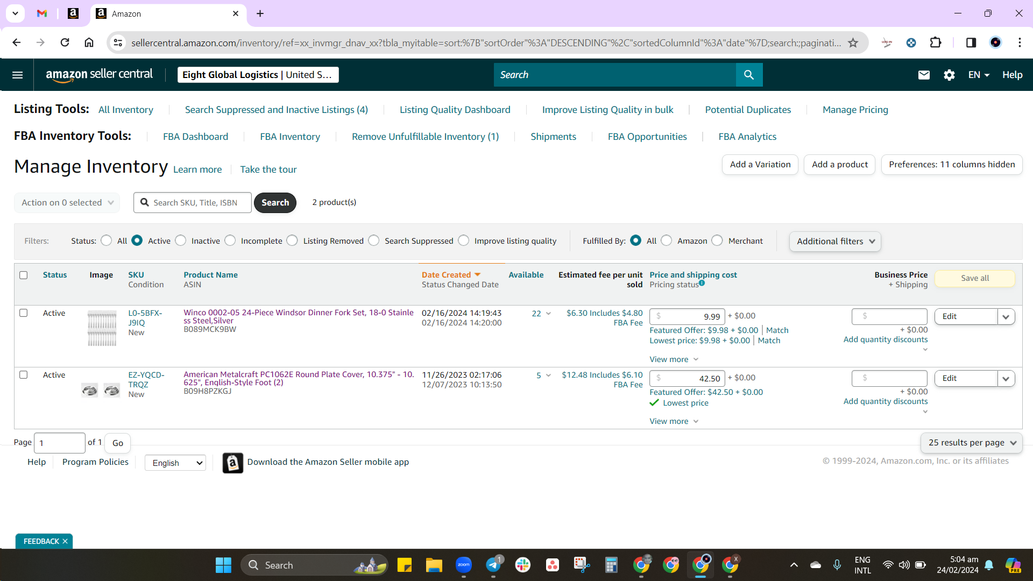Click the black Search inventory button
The height and width of the screenshot is (581, 1033).
[275, 203]
